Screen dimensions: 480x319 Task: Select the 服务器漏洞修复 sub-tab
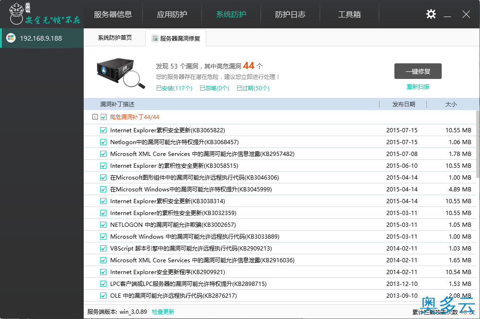pos(176,38)
